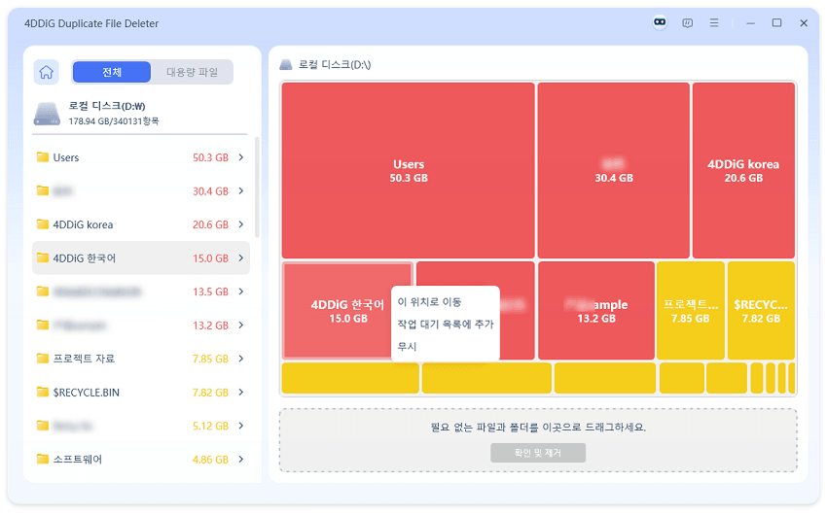
Task: Click the 프로젝트 자료 folder icon
Action: 42,359
